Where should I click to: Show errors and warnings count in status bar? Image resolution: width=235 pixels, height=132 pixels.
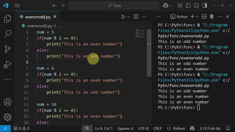pos(21,128)
